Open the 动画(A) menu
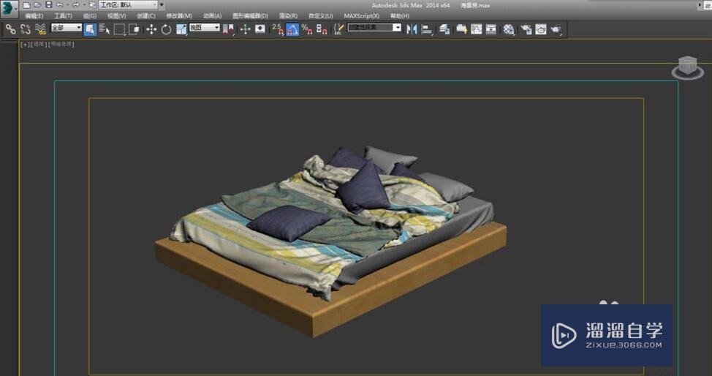The image size is (712, 376). tap(212, 16)
